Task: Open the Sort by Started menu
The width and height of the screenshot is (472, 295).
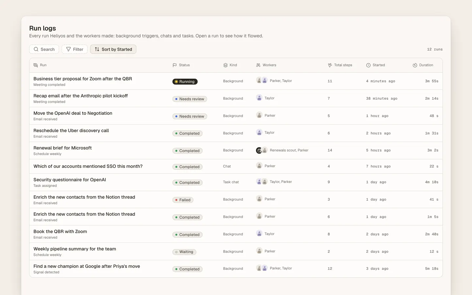Action: coord(113,49)
